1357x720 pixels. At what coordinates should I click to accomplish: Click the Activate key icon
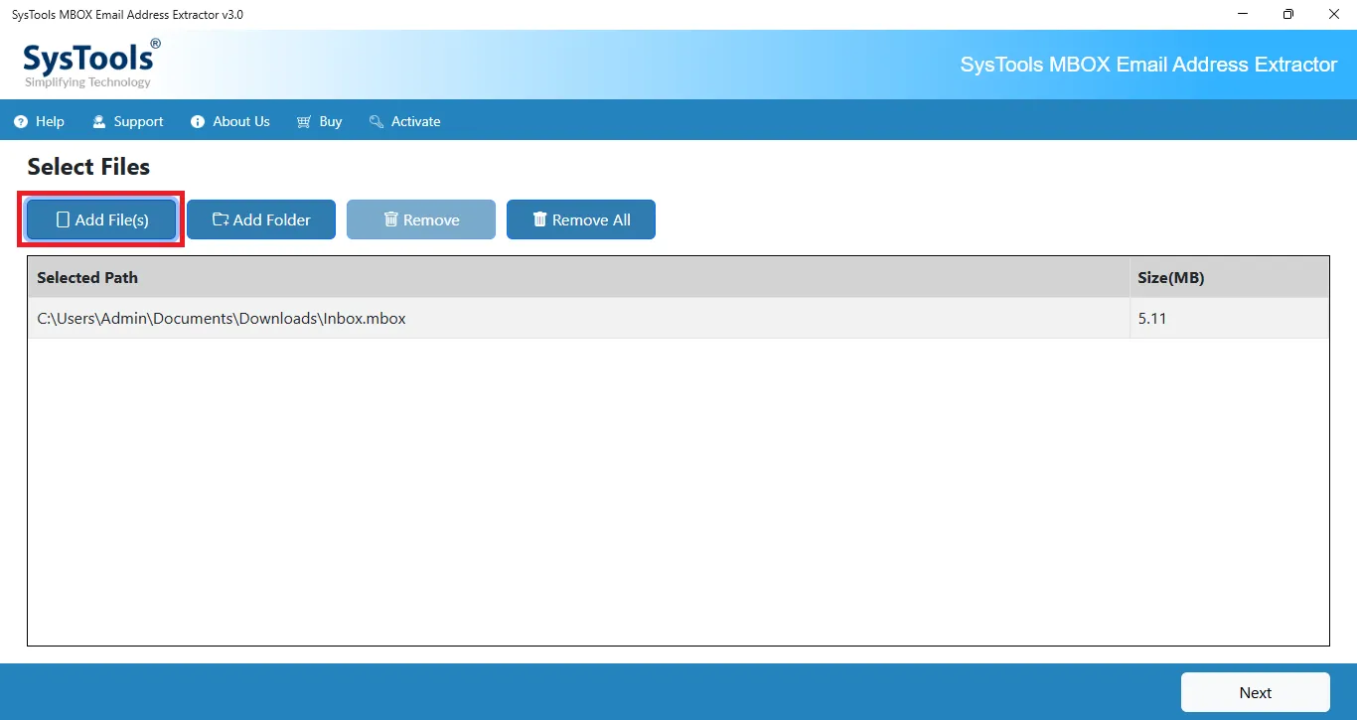[x=377, y=121]
